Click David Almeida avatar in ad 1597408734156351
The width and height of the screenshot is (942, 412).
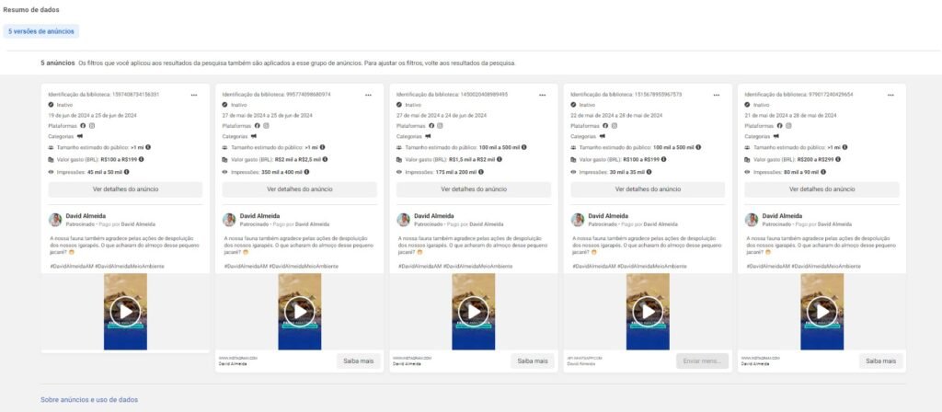56,220
